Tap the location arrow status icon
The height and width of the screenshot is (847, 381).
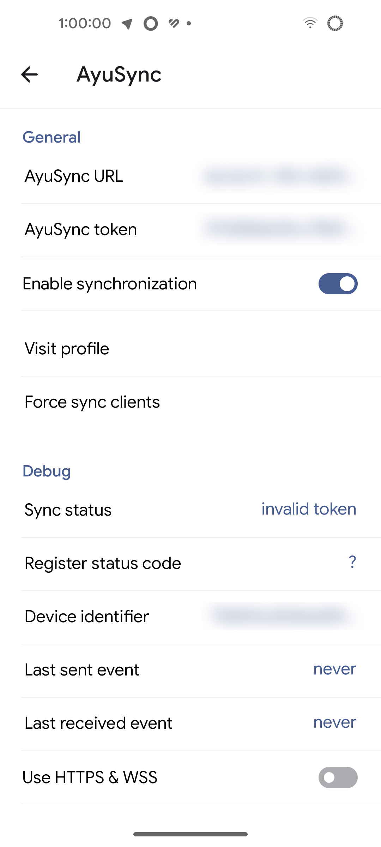[127, 24]
